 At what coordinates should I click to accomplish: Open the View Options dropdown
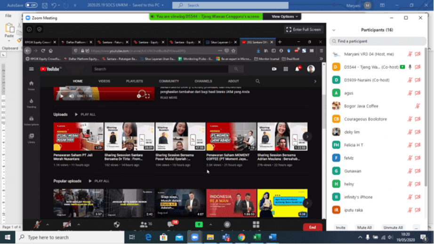[284, 16]
